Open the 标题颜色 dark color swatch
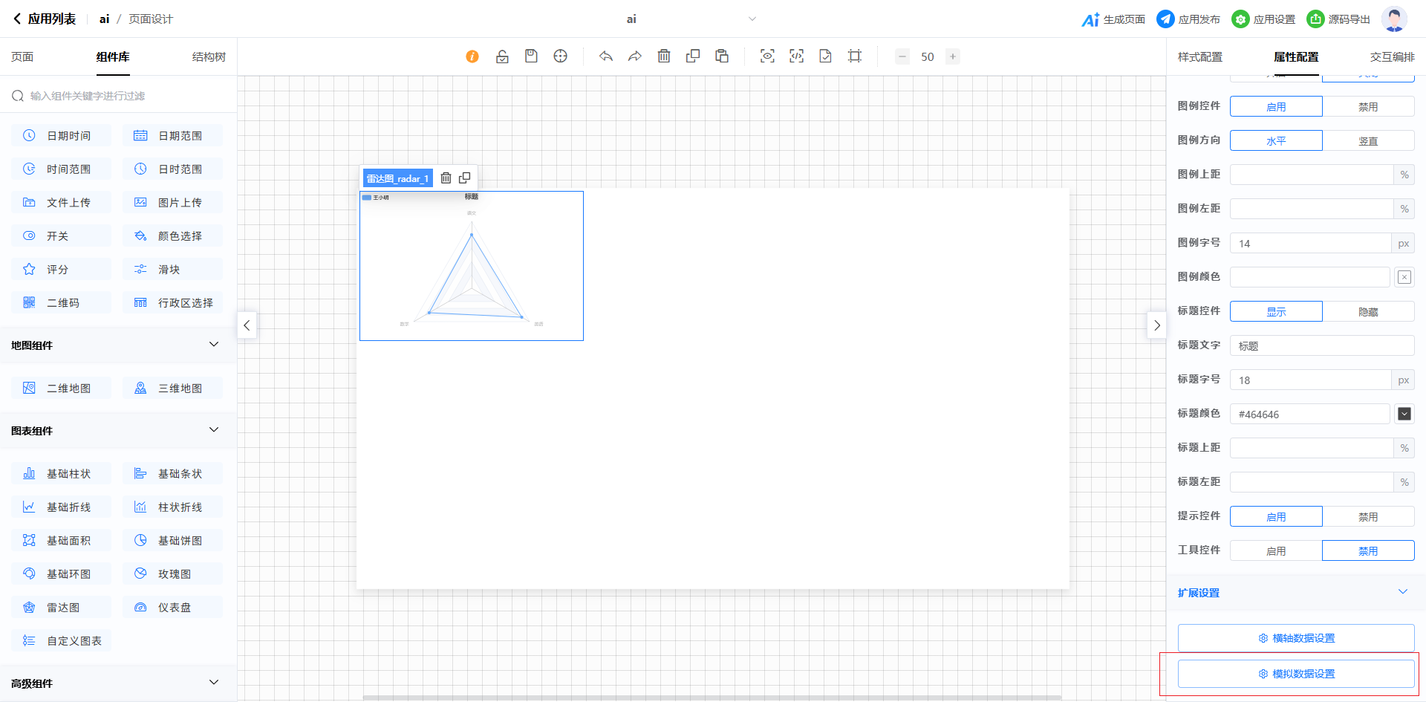1426x702 pixels. (x=1404, y=414)
